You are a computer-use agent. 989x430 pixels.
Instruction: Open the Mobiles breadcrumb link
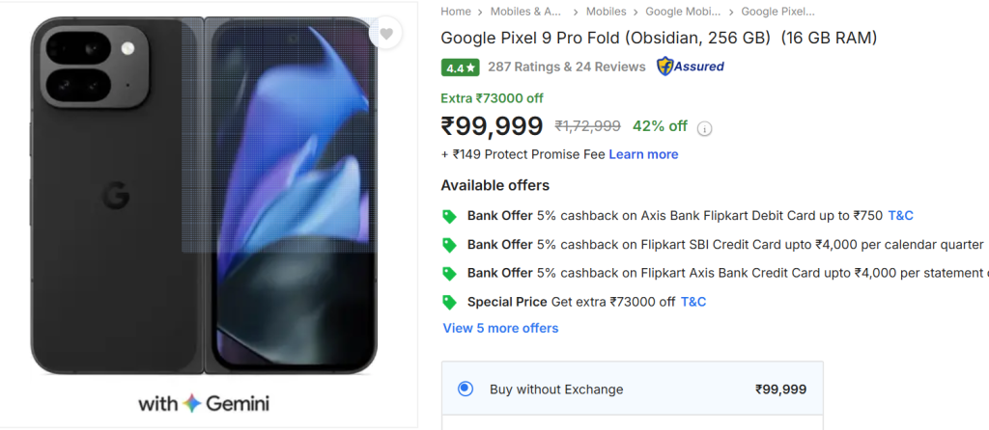(x=606, y=12)
